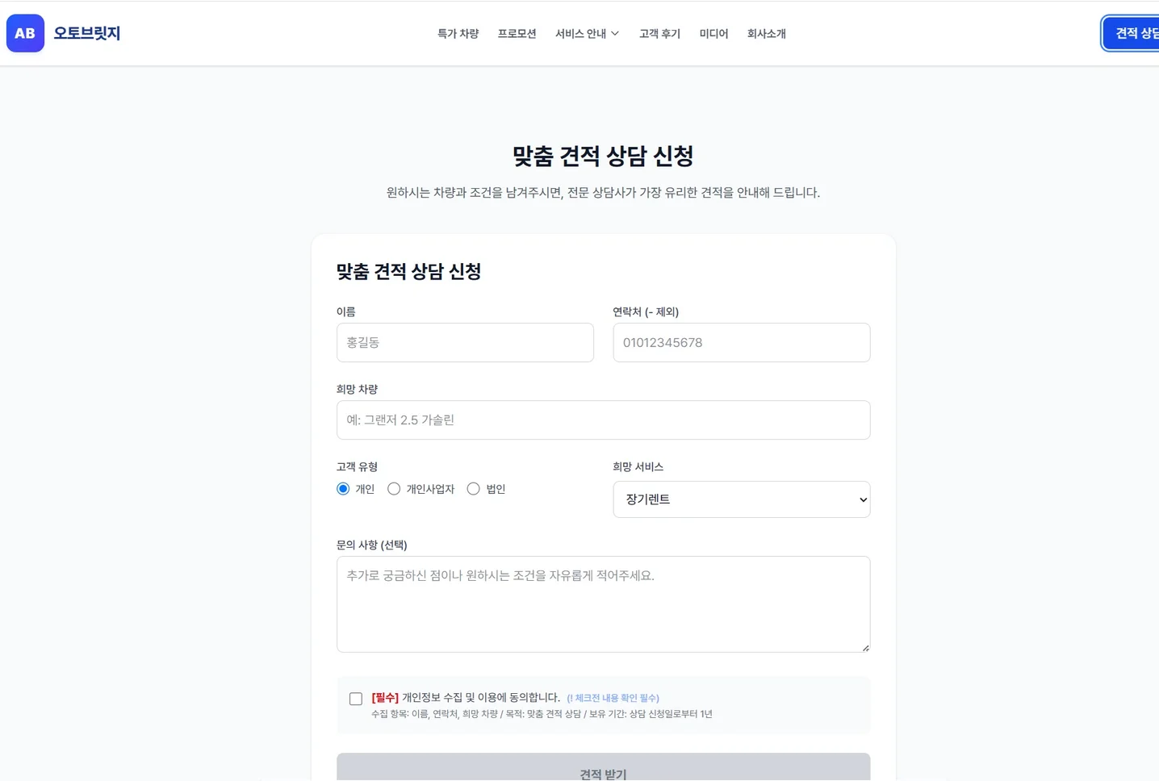Select the 개인사업자 radio button
Viewport: 1159px width, 781px height.
point(394,489)
